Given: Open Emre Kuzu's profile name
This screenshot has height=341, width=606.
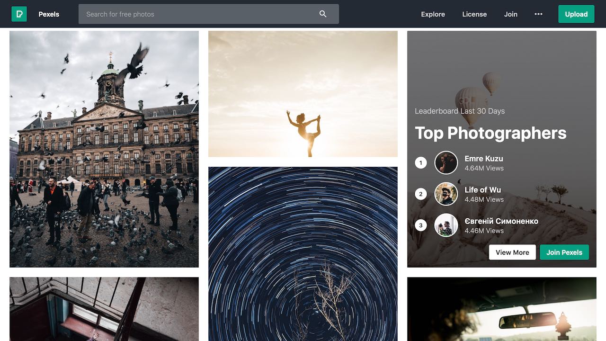Looking at the screenshot, I should point(484,159).
